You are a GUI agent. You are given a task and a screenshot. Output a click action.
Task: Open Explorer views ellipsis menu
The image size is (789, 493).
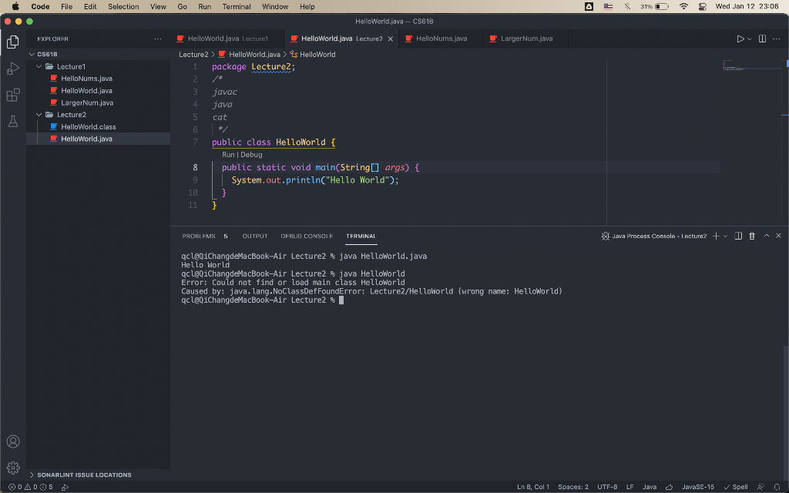[x=157, y=39]
